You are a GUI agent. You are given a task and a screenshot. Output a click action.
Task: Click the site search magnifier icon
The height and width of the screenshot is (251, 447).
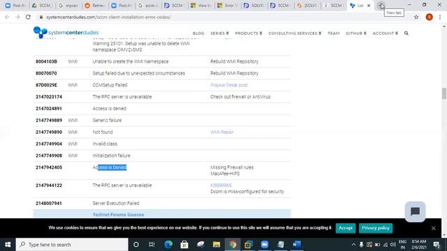click(x=406, y=33)
